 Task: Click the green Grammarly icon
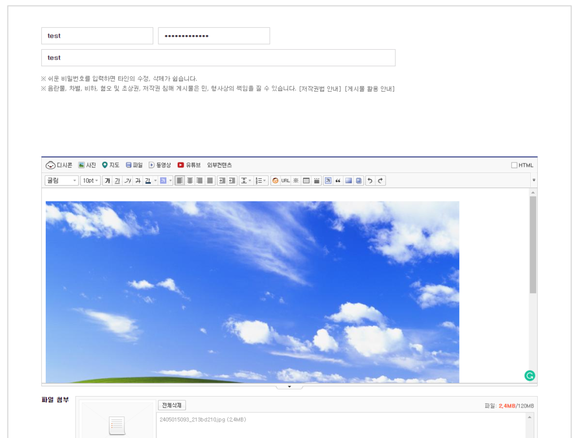530,376
